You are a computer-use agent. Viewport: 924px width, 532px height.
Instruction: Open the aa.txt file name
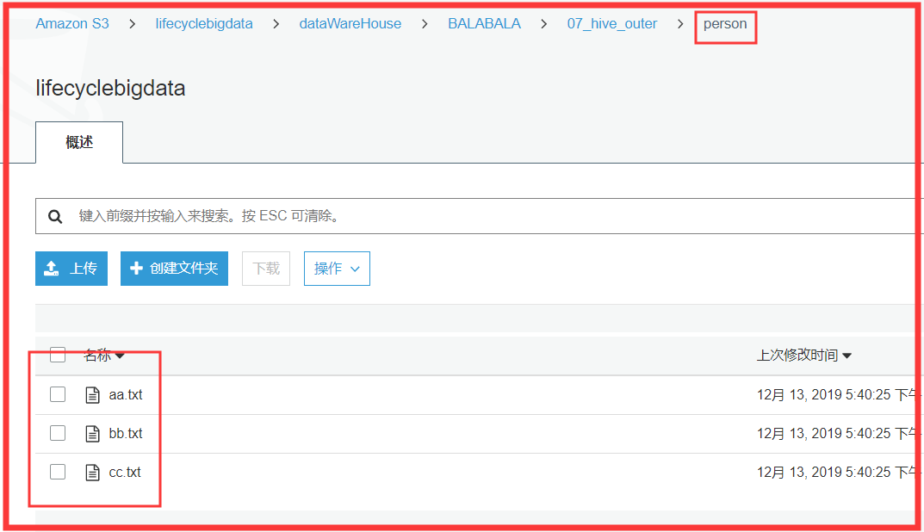coord(126,395)
